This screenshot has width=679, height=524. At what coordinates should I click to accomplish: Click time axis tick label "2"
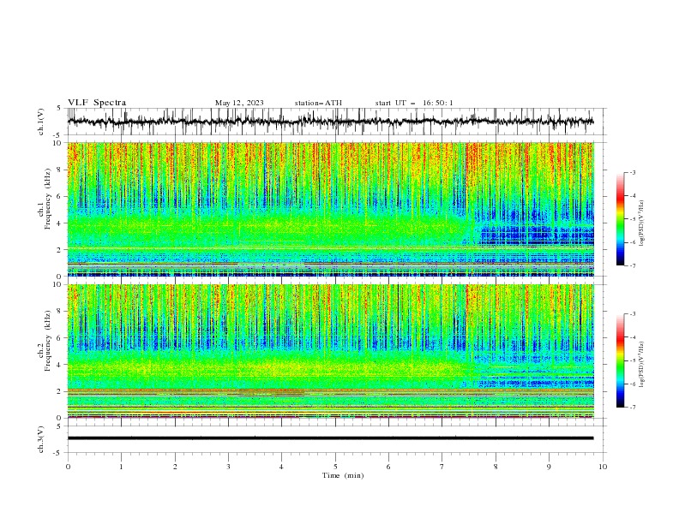tap(175, 467)
